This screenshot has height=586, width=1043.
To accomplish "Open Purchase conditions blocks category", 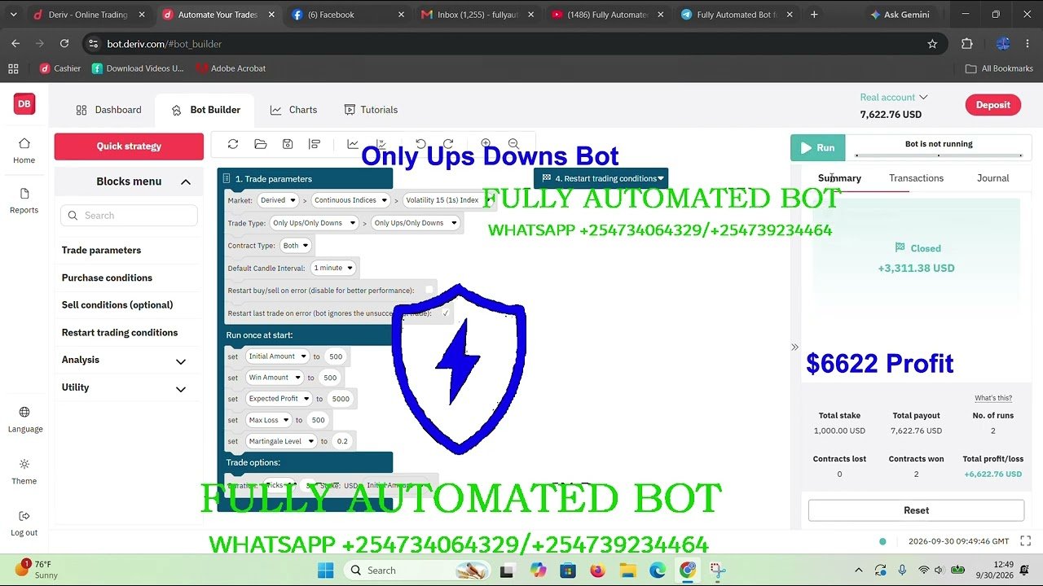I will click(x=107, y=278).
